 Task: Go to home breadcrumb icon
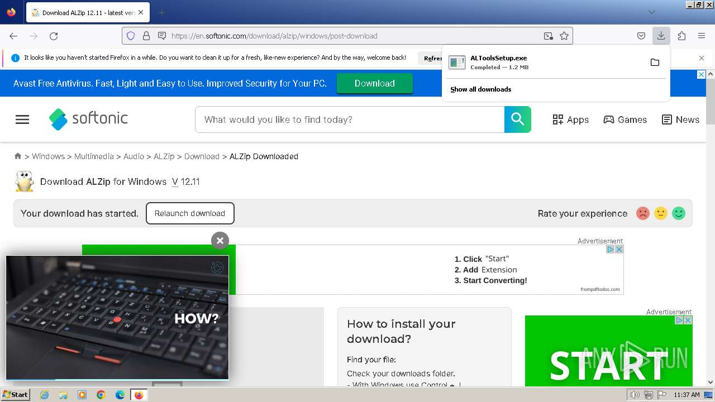18,156
